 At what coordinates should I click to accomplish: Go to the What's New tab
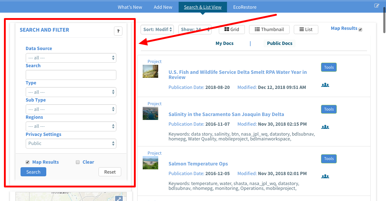click(x=130, y=7)
